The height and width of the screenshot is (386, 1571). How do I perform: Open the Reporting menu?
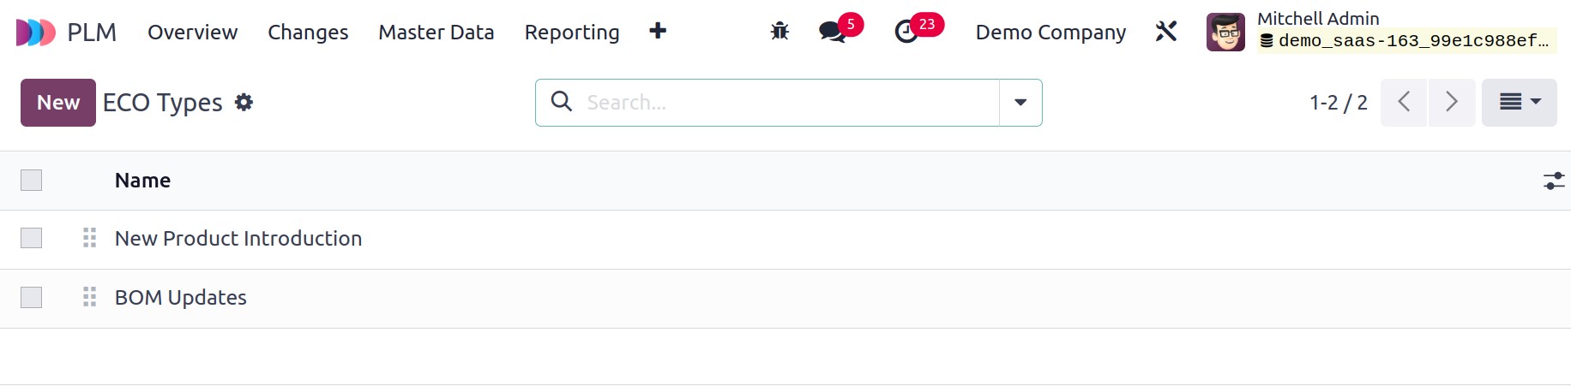click(x=572, y=33)
